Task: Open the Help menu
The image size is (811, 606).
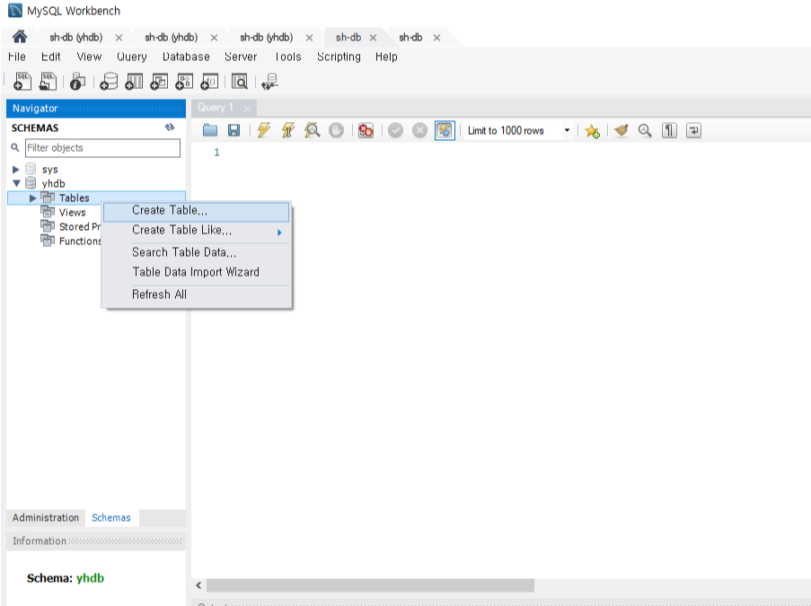Action: point(386,57)
